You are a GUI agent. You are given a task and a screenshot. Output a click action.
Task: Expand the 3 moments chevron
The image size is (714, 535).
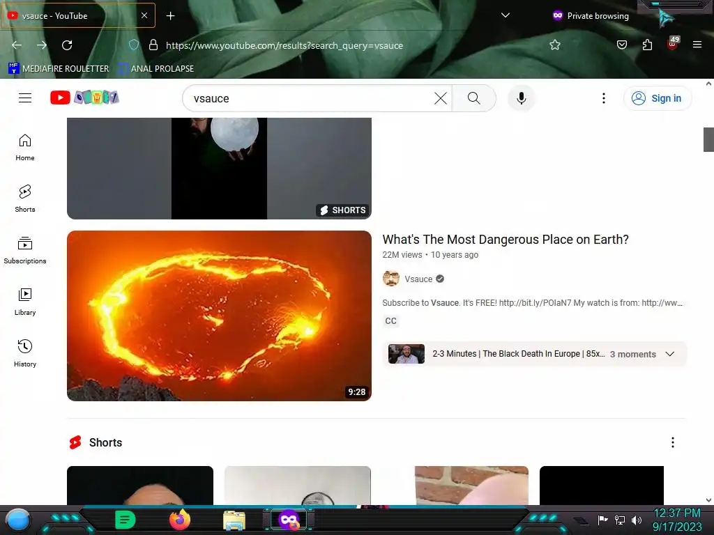[x=670, y=354]
